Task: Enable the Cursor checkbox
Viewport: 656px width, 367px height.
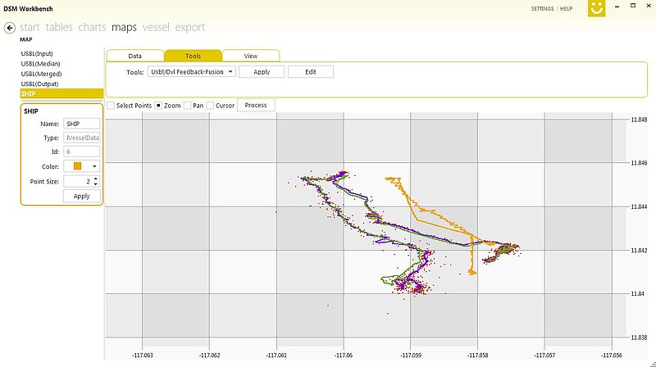Action: 210,106
